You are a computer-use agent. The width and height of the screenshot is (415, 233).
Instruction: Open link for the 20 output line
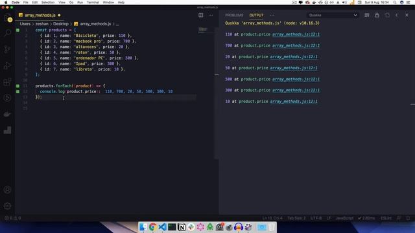point(294,56)
